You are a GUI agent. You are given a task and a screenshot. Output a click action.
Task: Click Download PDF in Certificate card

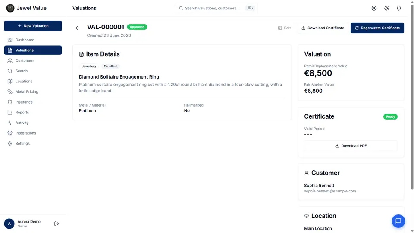(351, 146)
